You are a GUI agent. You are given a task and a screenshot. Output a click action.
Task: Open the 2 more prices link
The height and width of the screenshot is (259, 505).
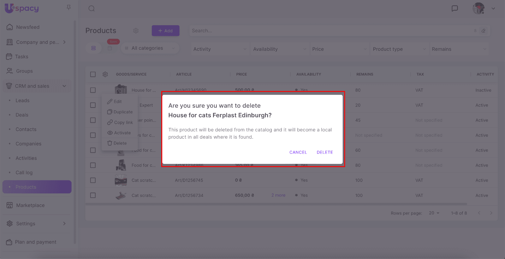tap(278, 196)
